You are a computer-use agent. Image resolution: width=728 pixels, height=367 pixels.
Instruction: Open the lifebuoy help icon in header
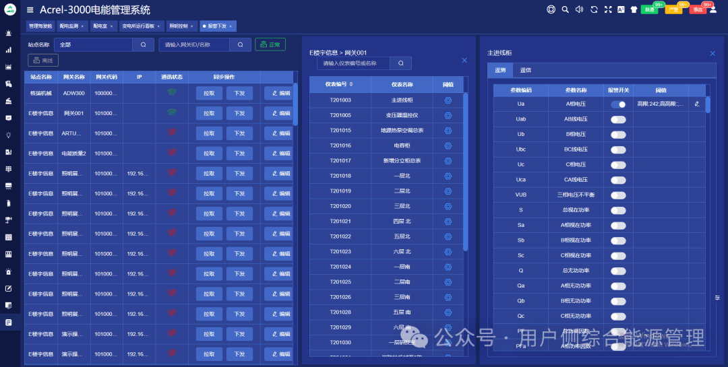pos(551,9)
